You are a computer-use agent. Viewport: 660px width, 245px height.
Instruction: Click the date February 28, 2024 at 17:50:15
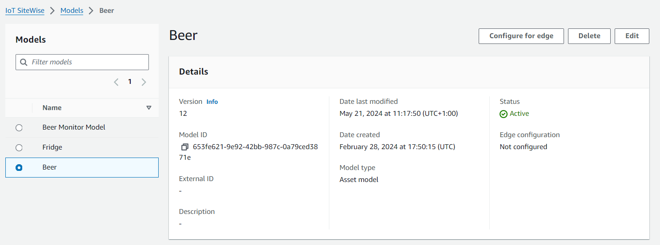(x=397, y=147)
